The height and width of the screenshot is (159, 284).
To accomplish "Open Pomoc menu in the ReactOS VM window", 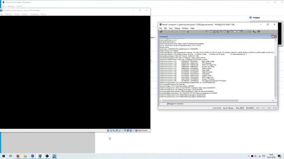I will click(43, 14).
